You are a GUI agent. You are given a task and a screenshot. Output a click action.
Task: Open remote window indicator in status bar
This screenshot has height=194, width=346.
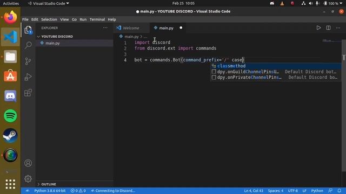[x=28, y=191]
